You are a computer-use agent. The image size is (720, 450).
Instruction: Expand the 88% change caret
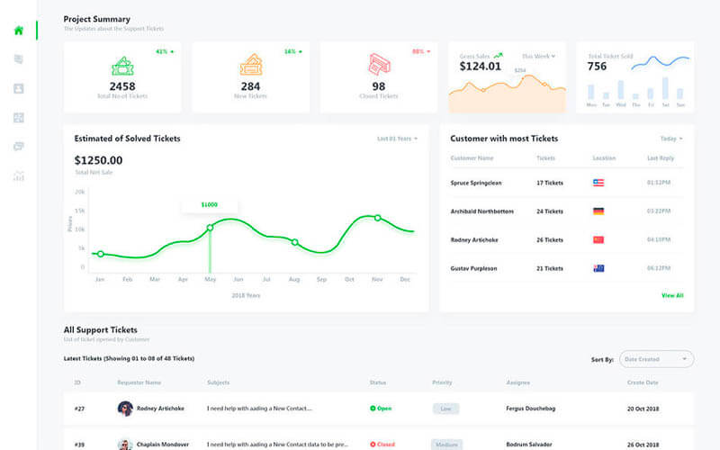tap(428, 51)
